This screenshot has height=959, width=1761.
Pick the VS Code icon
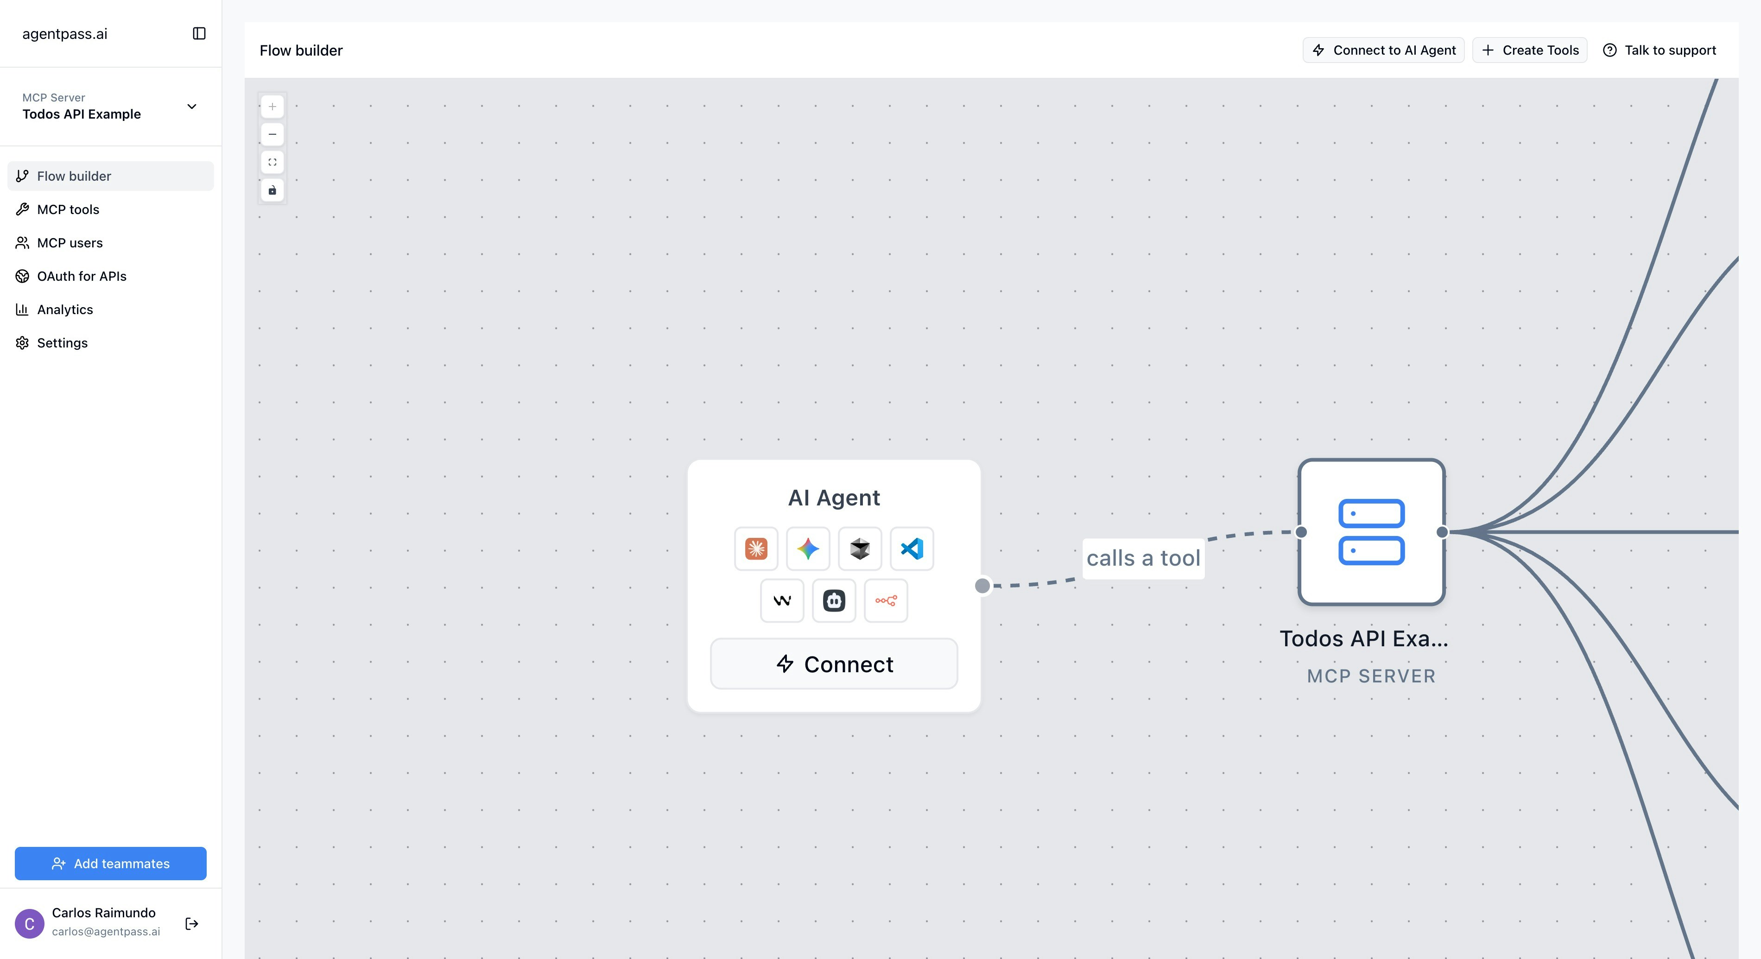click(x=911, y=548)
